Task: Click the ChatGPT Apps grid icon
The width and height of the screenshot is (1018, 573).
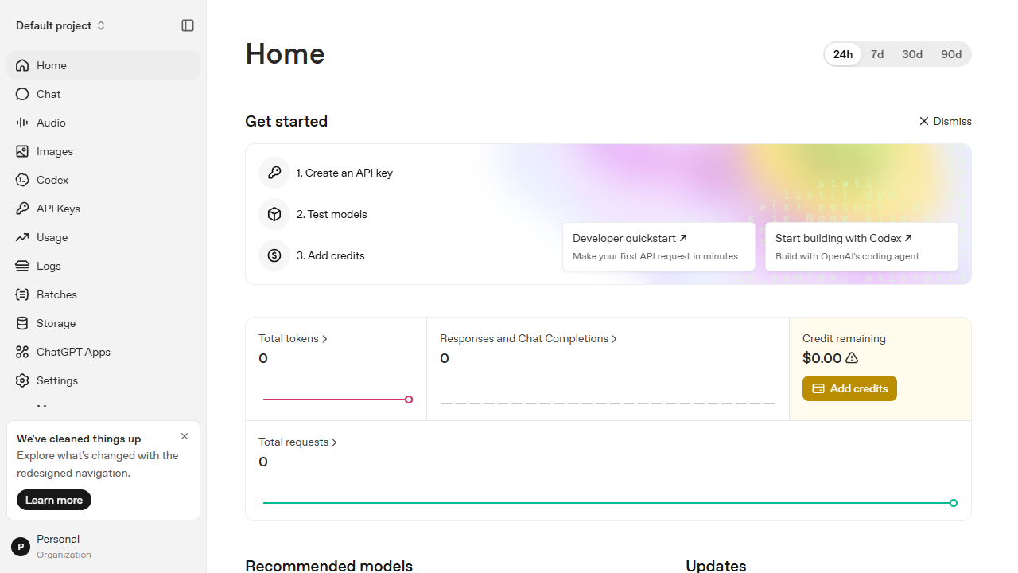Action: 22,352
